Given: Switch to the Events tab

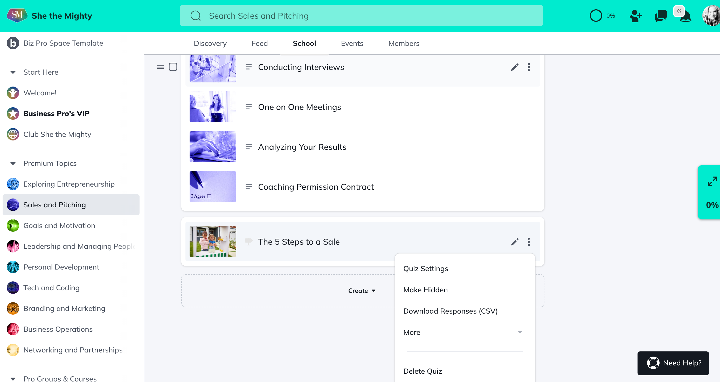Looking at the screenshot, I should click(352, 44).
